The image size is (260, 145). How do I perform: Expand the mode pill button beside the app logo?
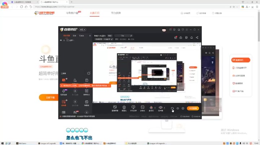(82, 29)
